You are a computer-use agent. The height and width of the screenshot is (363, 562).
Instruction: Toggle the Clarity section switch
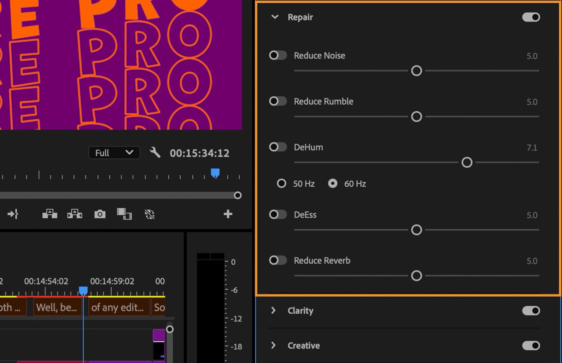(531, 311)
